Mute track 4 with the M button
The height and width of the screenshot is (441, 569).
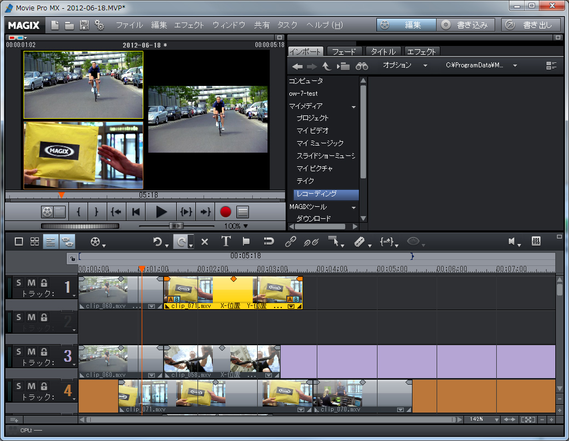32,386
